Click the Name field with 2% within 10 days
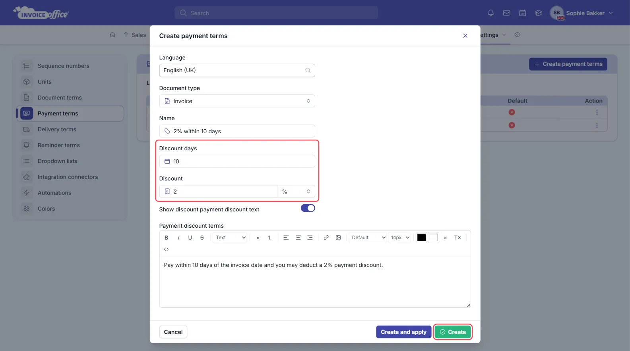Image resolution: width=630 pixels, height=351 pixels. click(237, 131)
